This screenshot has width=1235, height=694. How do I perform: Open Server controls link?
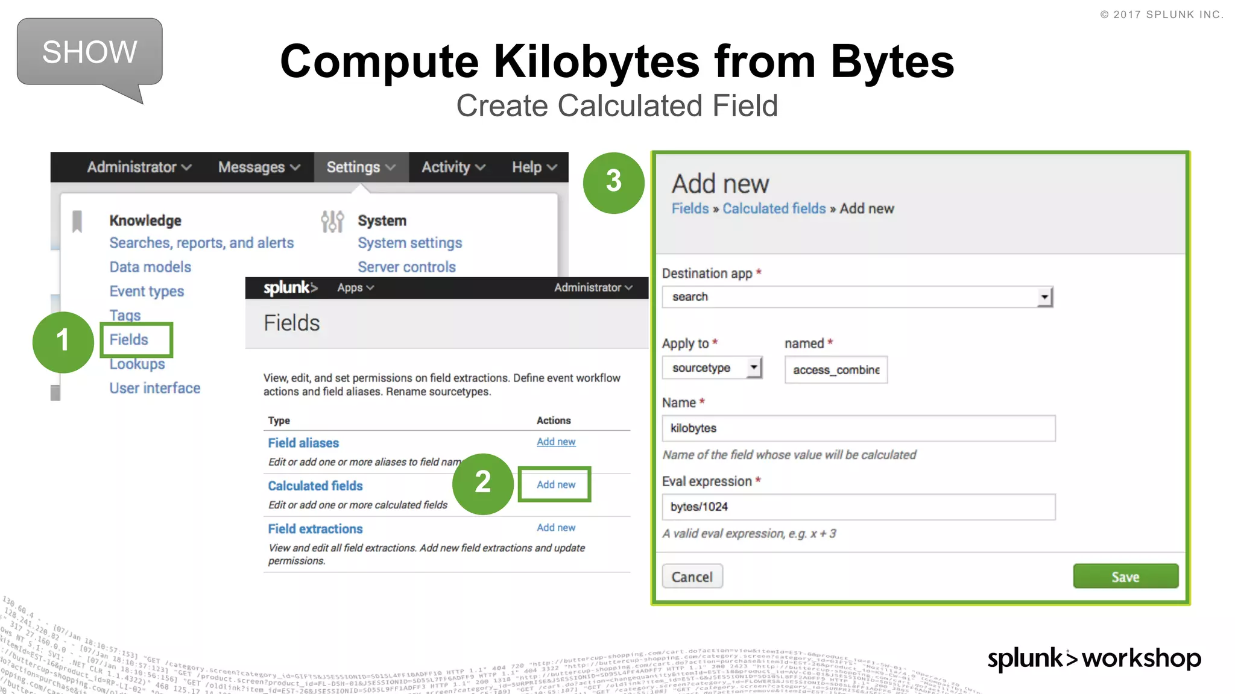point(406,267)
